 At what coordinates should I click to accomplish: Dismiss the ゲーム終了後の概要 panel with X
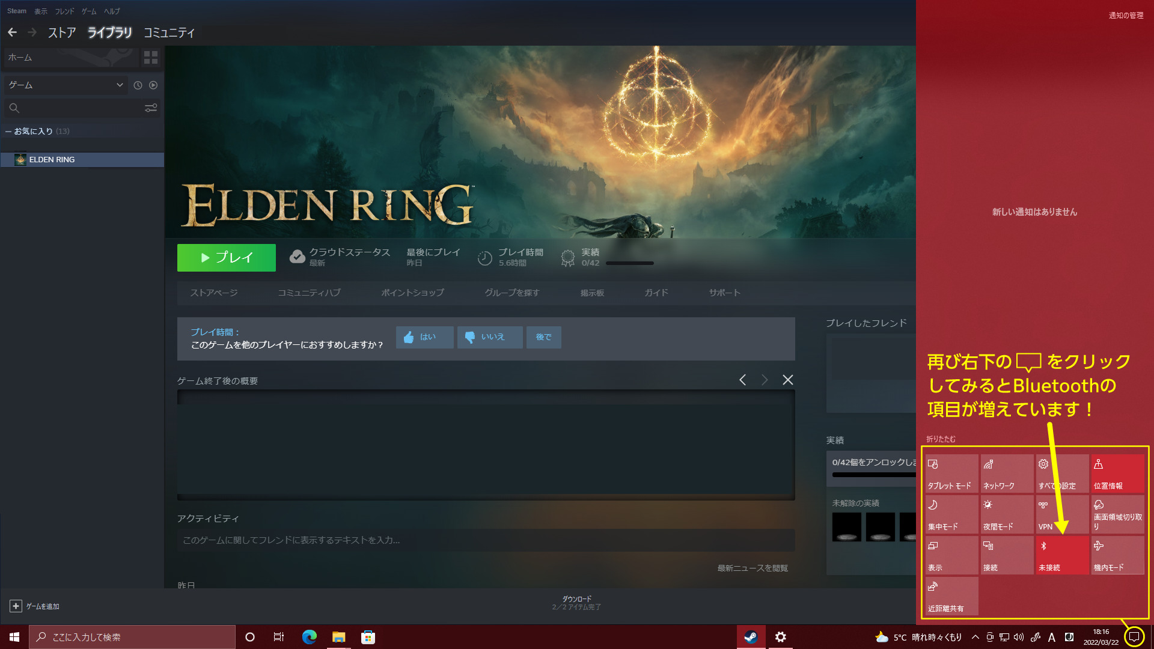tap(788, 380)
